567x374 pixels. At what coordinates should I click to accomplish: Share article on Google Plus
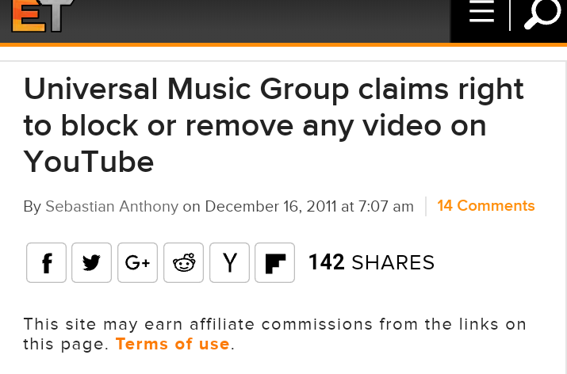(x=137, y=263)
